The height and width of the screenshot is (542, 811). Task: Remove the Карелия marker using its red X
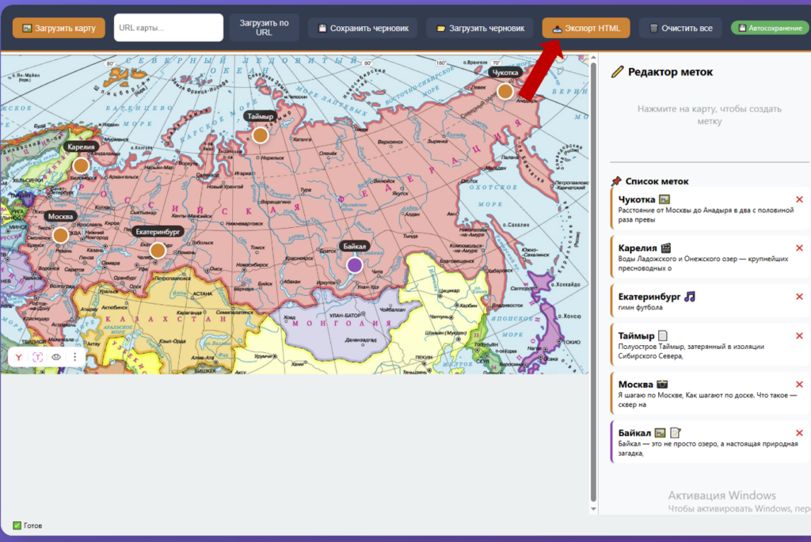click(x=799, y=248)
